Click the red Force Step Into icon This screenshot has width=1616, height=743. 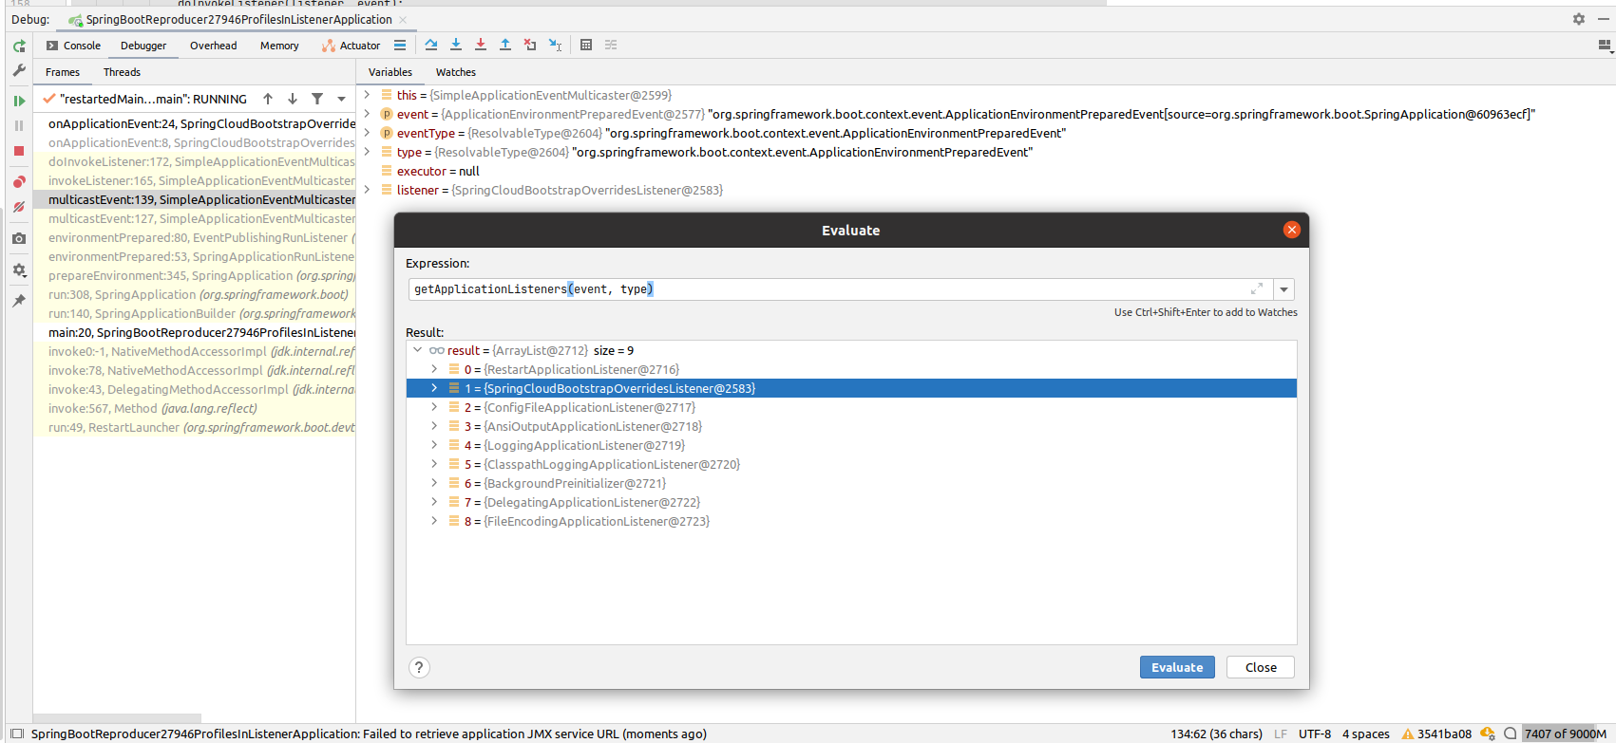coord(481,45)
